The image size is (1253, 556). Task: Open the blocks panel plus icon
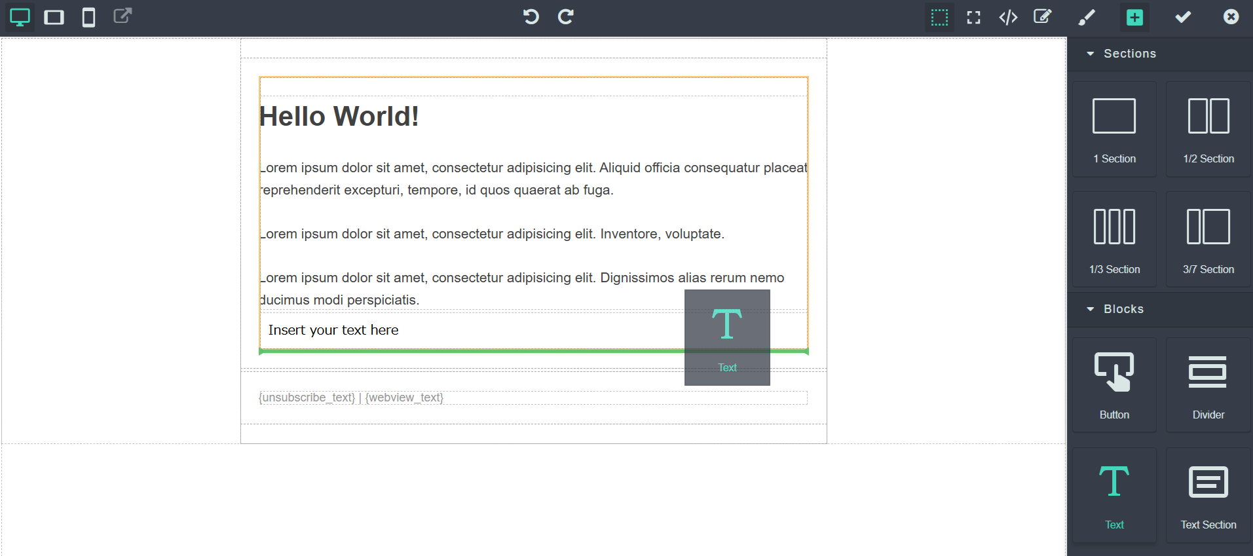pyautogui.click(x=1134, y=18)
